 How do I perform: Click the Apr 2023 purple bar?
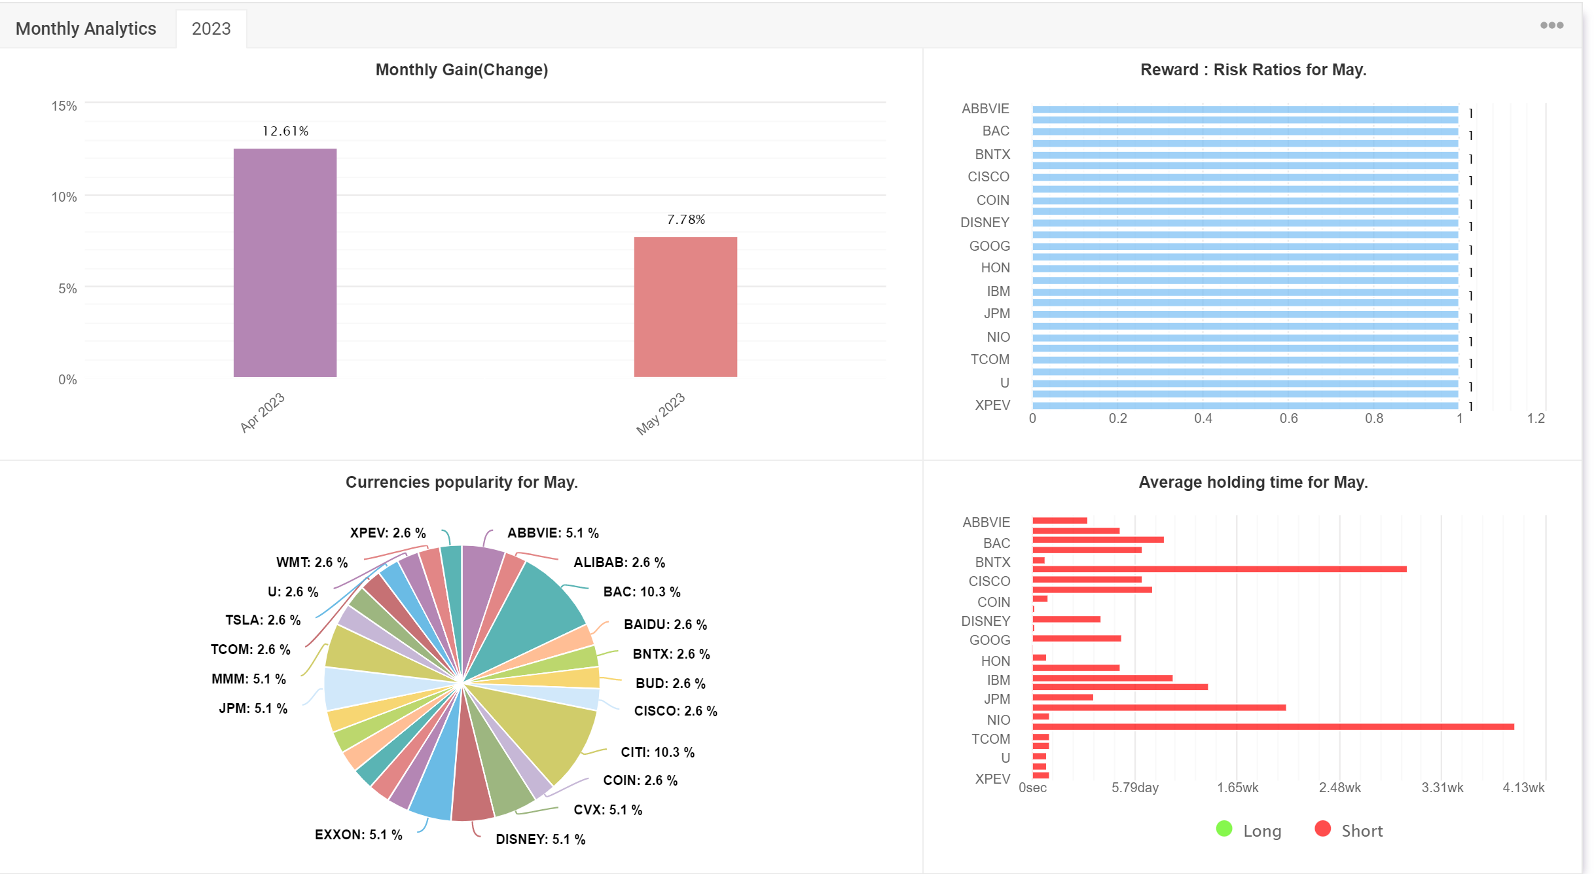pyautogui.click(x=285, y=263)
